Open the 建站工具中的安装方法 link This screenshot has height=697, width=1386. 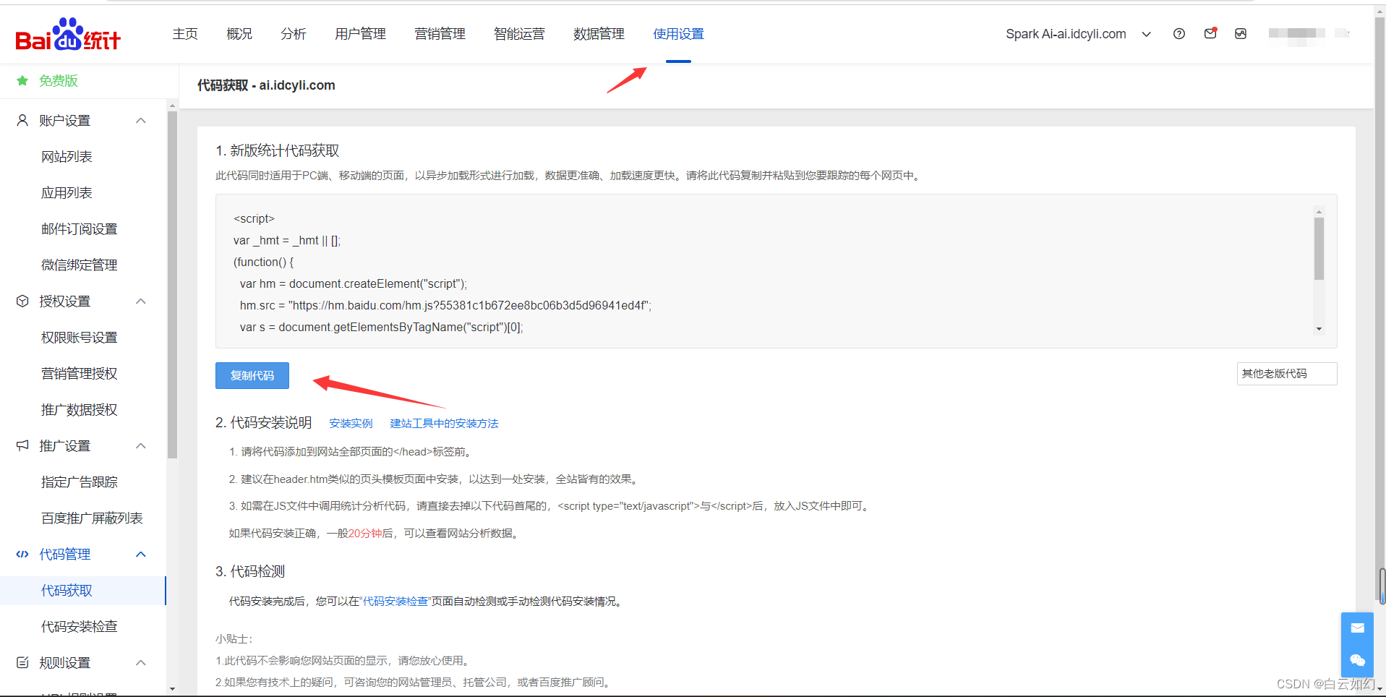445,424
